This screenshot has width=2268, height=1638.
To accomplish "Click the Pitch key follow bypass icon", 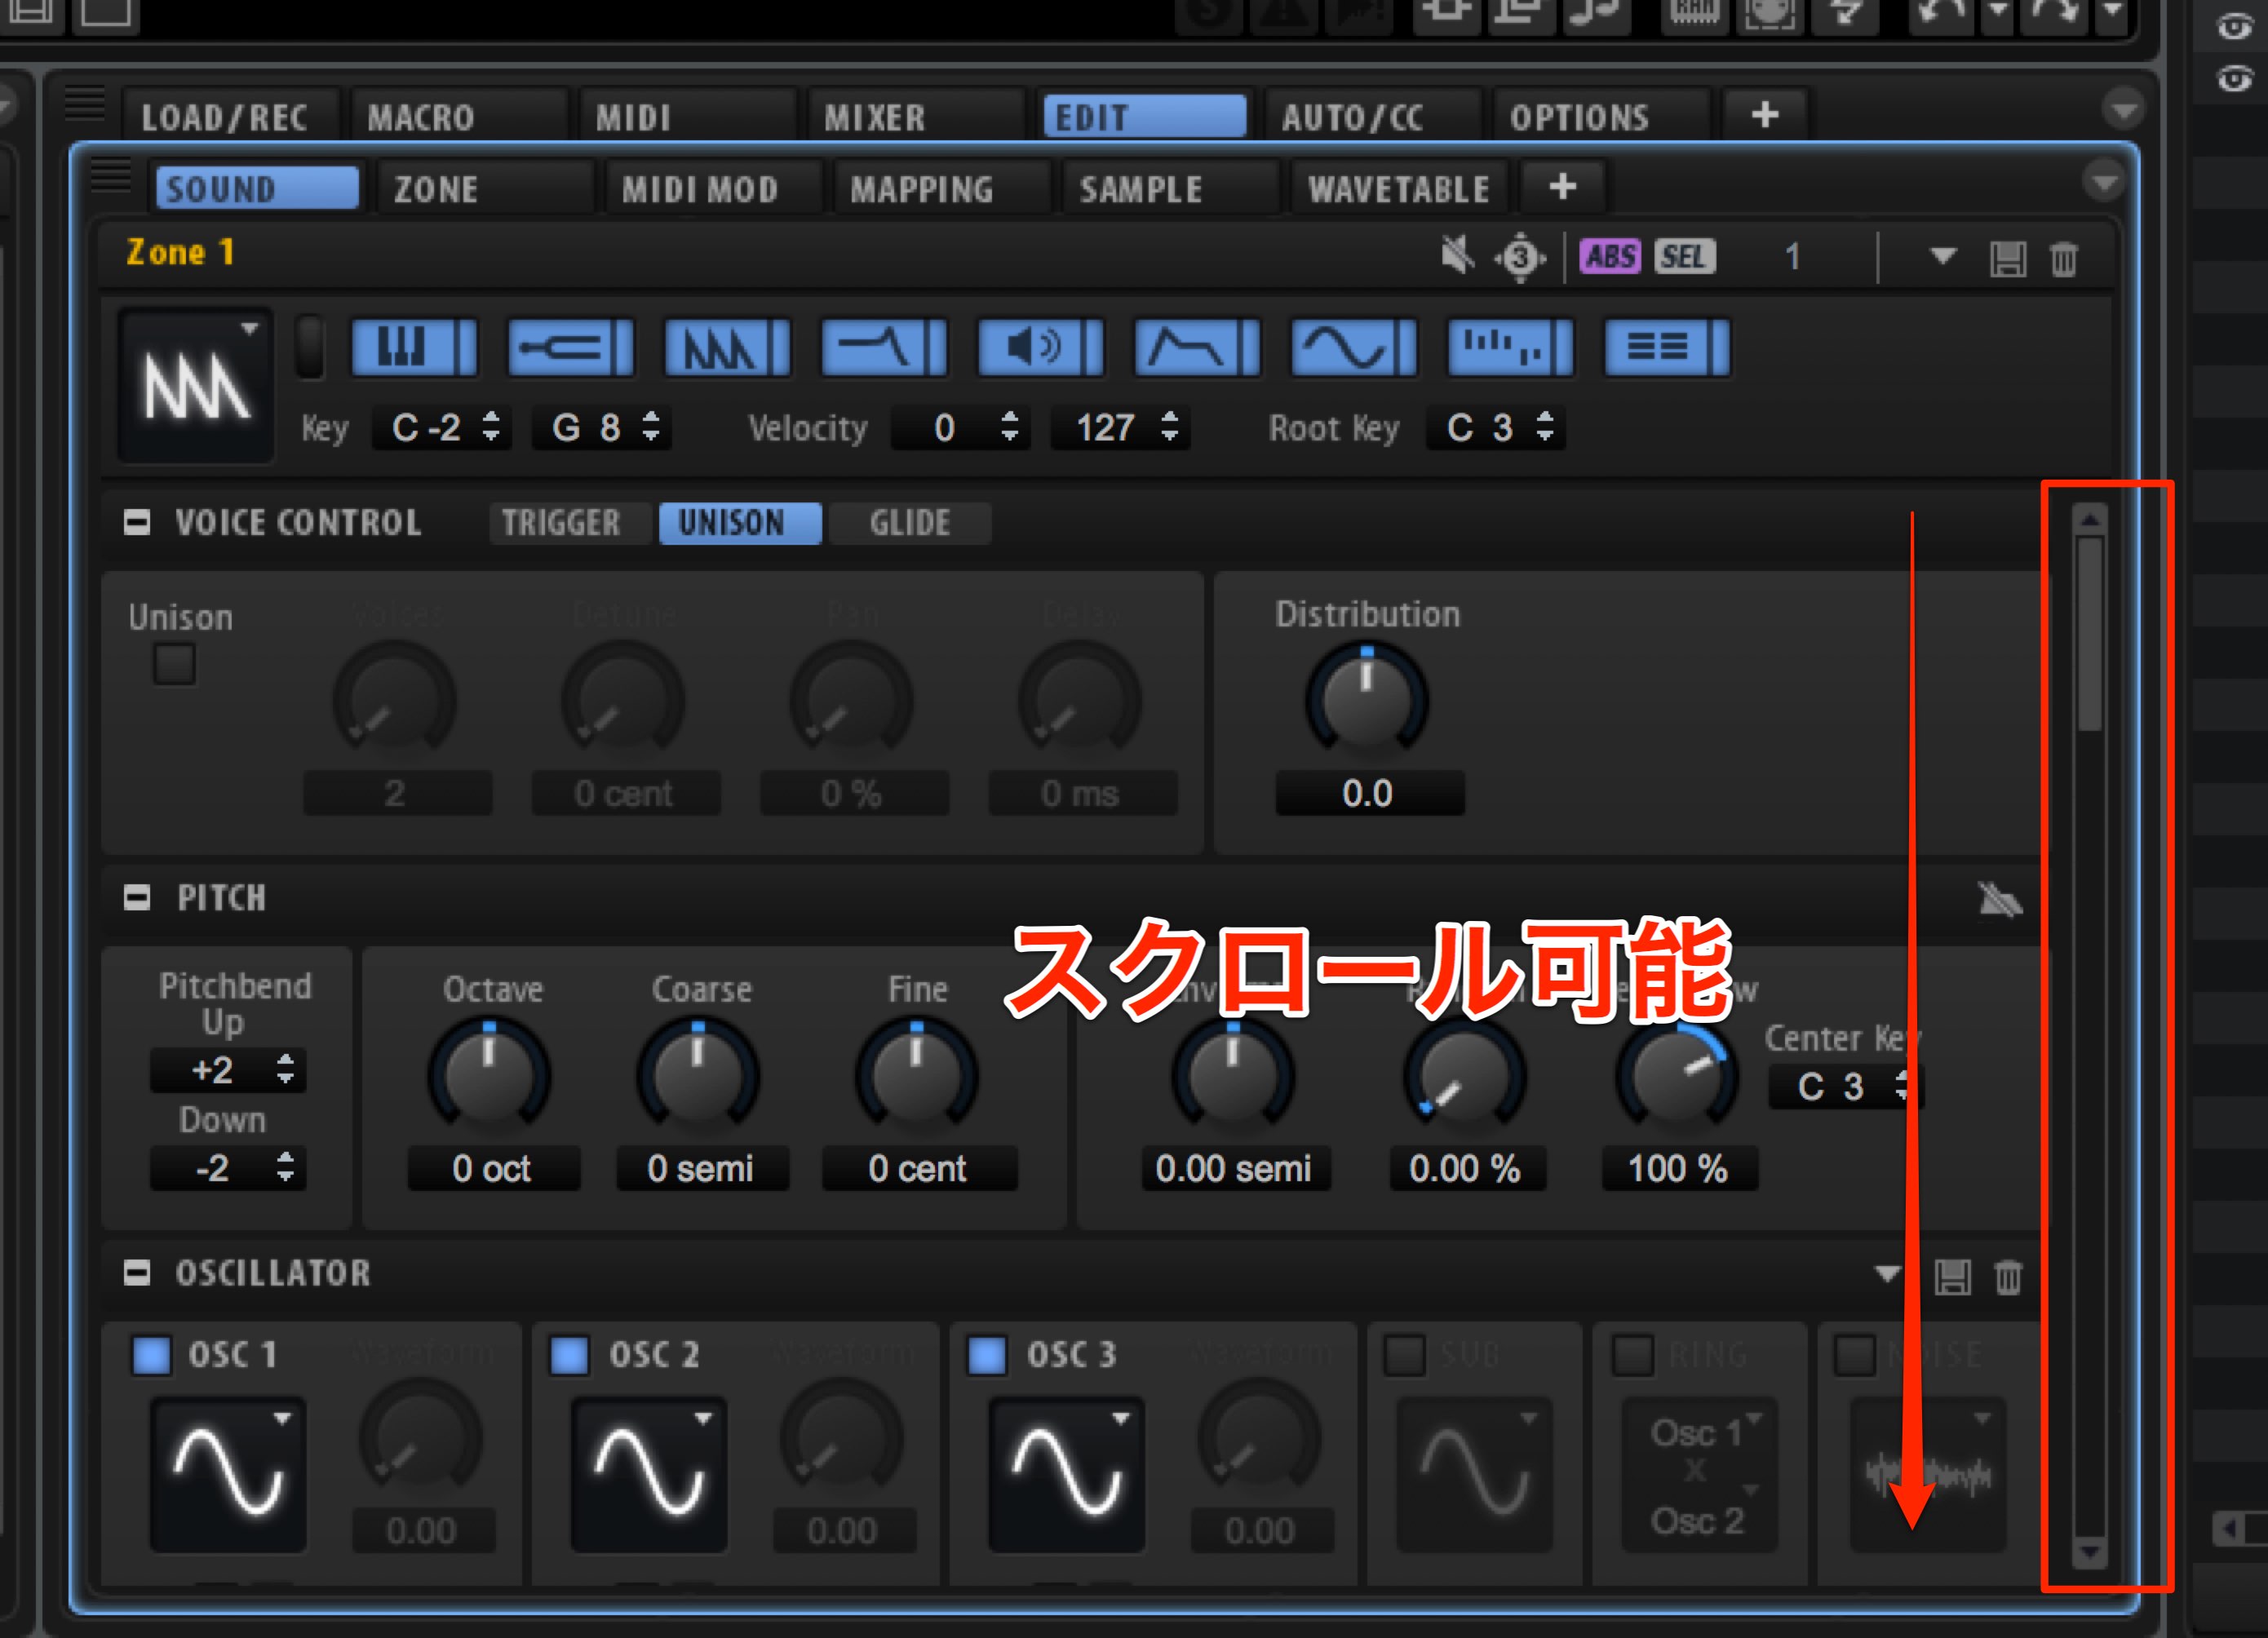I will 2000,899.
